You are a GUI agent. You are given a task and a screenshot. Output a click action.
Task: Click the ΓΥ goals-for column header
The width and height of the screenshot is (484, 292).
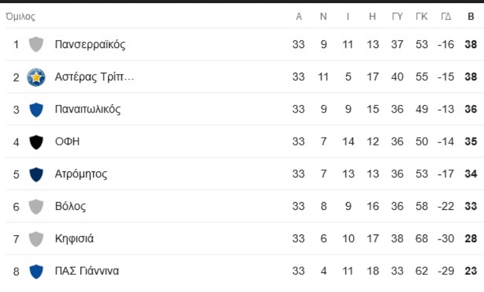397,16
